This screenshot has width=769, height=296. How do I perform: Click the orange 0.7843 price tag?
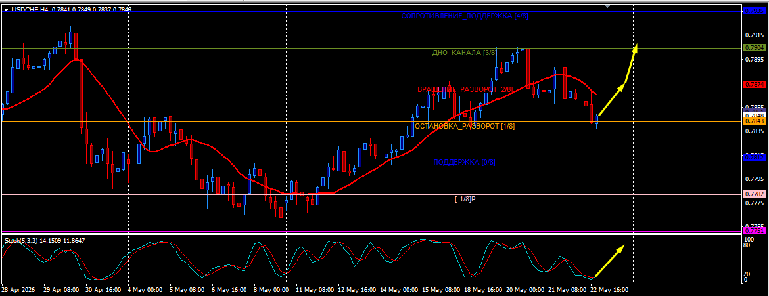(x=755, y=121)
